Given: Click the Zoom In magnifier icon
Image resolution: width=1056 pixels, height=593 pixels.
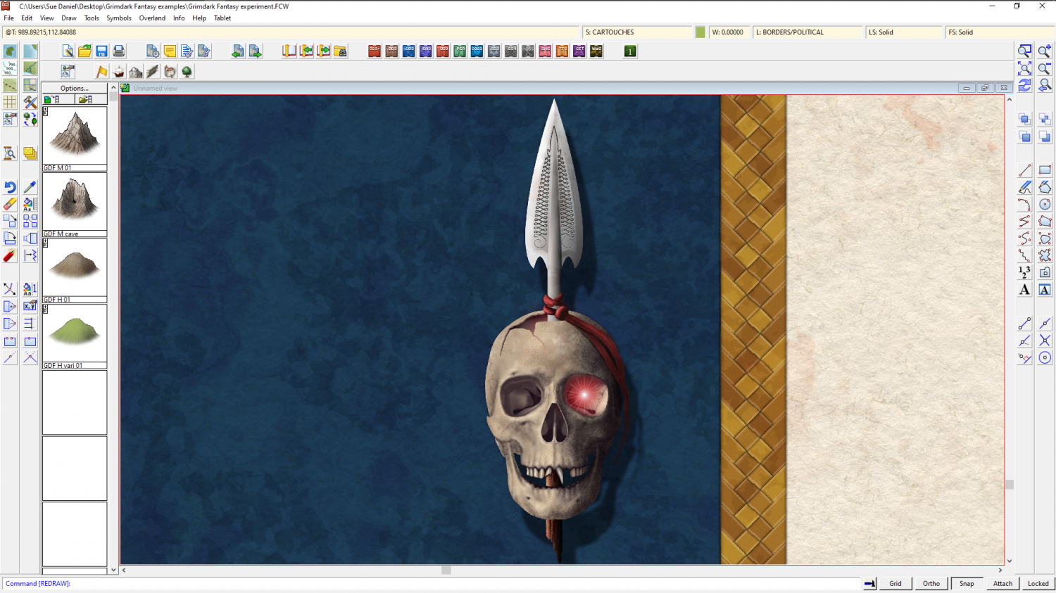Looking at the screenshot, I should point(1045,51).
